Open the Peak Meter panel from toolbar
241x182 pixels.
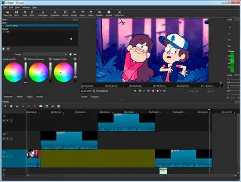pos(43,14)
